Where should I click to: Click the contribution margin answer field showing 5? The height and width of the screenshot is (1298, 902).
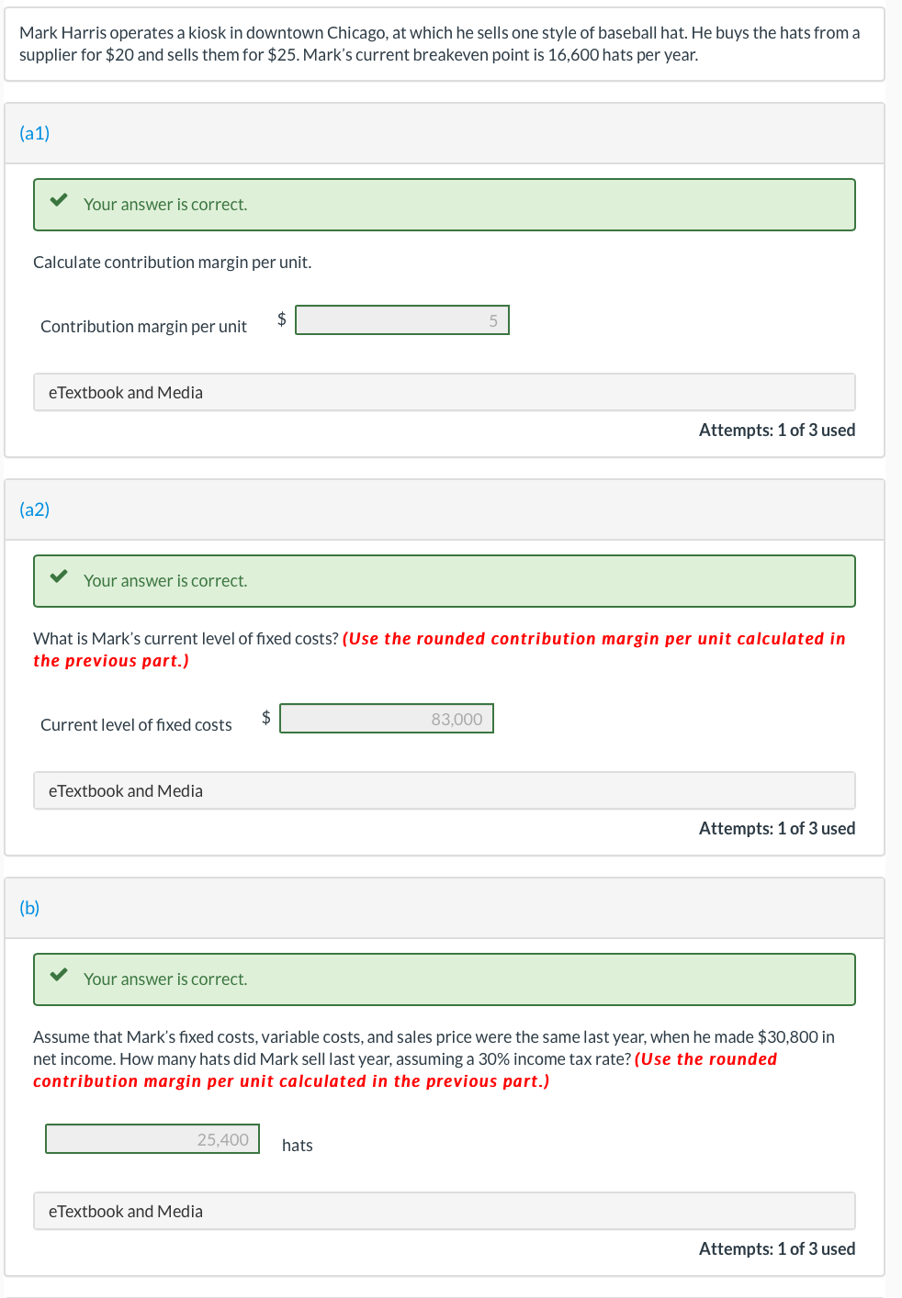pos(401,319)
